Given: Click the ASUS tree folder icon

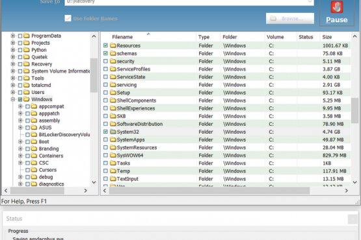Looking at the screenshot, I should click(34, 127).
